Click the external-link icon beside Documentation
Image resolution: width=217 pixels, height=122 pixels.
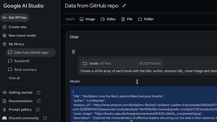39,101
